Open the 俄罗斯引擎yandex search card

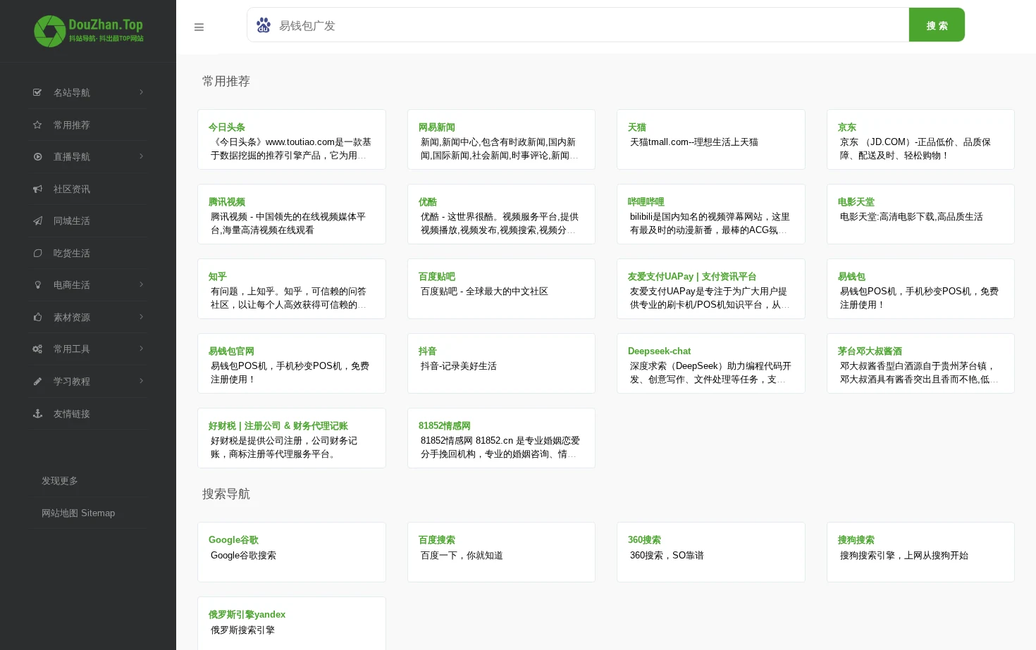pos(292,624)
